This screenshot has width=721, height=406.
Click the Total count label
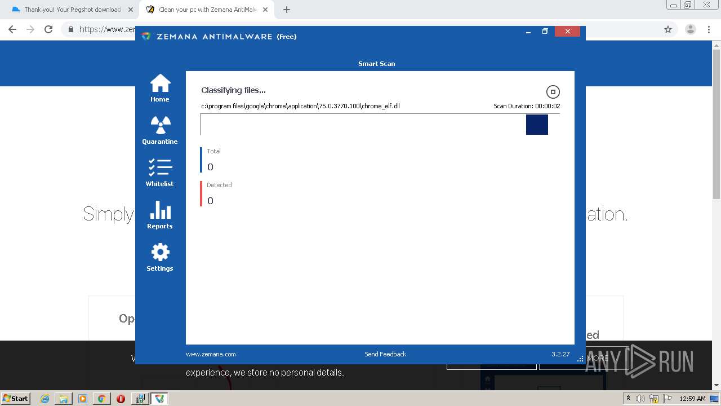coord(213,151)
